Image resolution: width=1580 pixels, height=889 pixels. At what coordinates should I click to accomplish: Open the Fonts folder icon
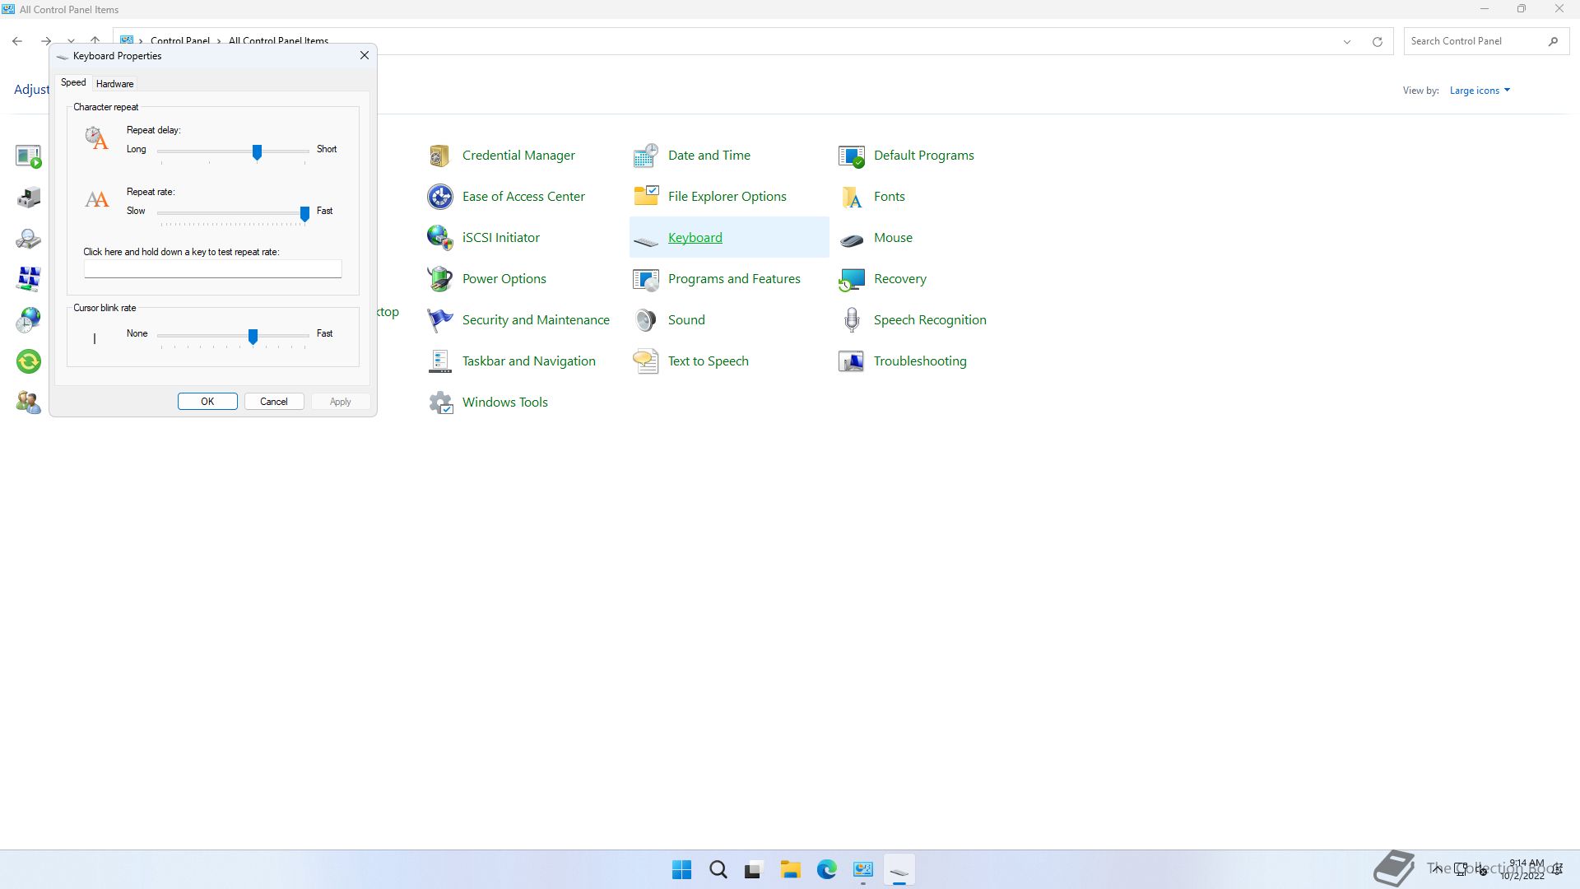851,197
